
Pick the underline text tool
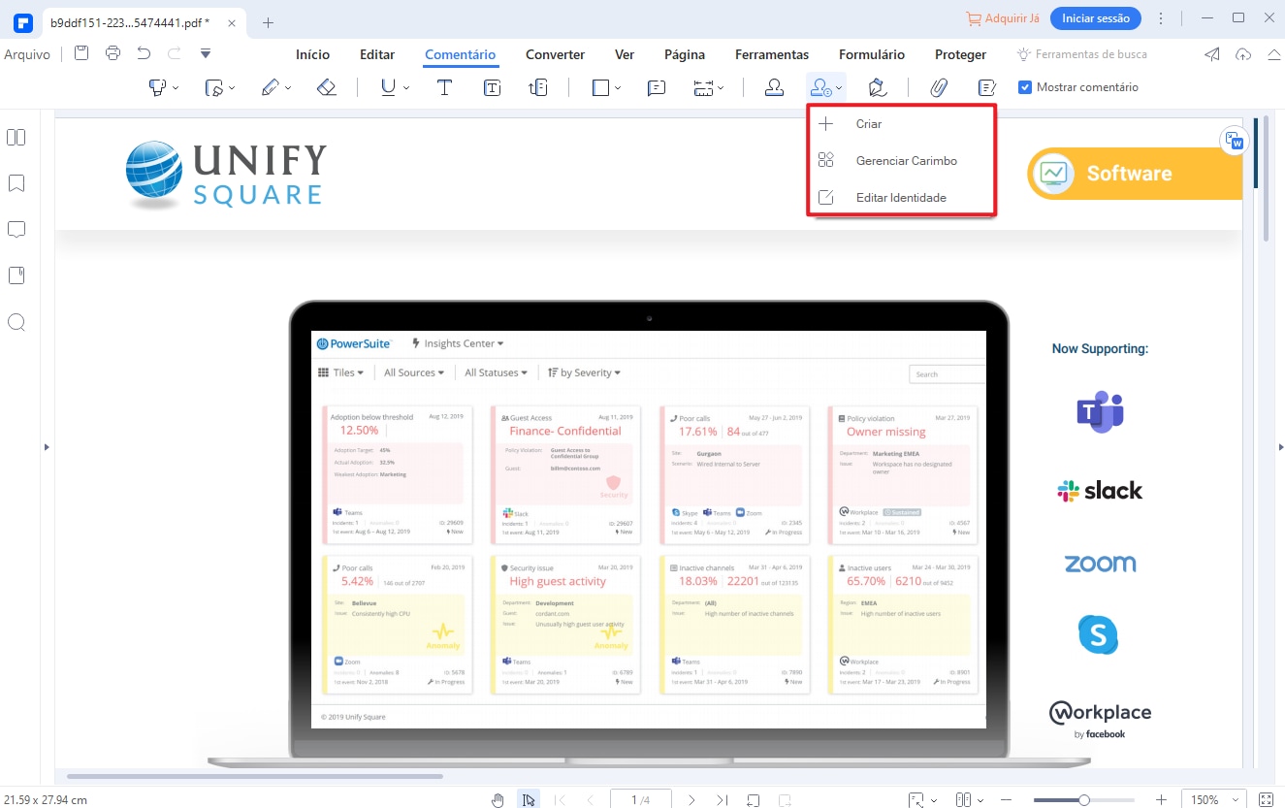[x=388, y=87]
